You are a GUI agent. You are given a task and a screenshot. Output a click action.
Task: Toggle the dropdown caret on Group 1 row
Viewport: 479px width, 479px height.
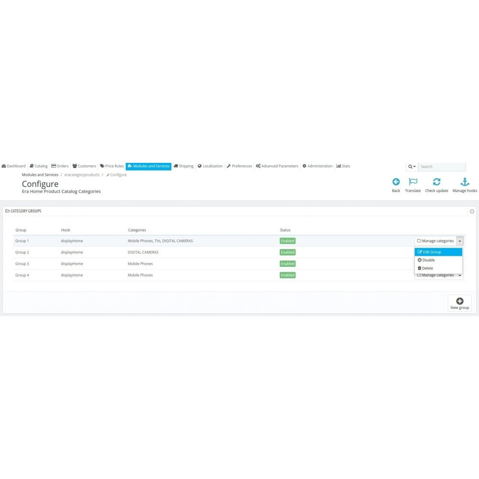pos(460,241)
